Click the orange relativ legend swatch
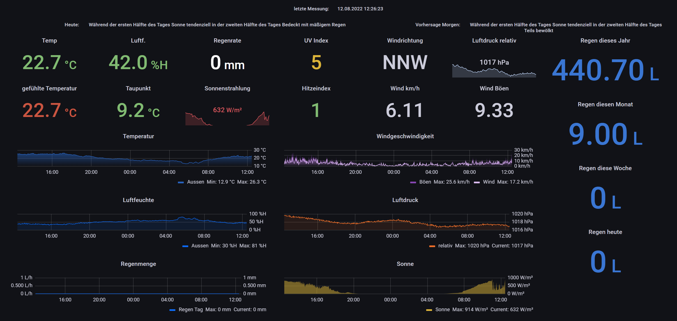Viewport: 677px width, 321px height. [x=432, y=246]
